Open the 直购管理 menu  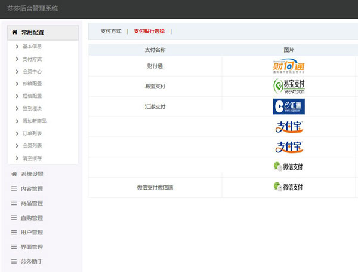[x=32, y=218]
